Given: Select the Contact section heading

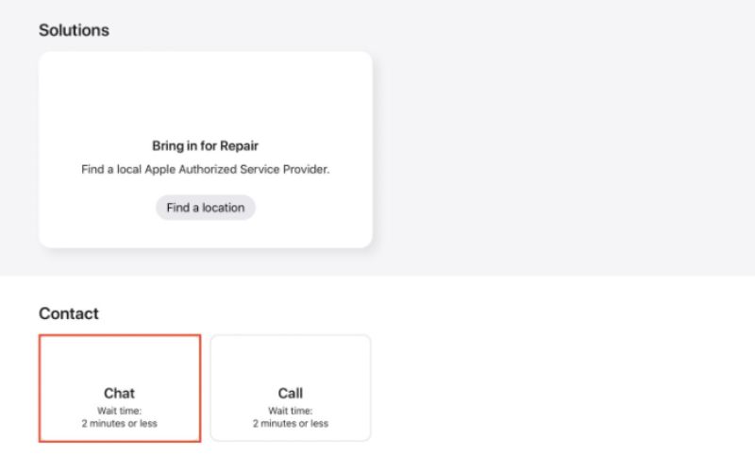Looking at the screenshot, I should [69, 313].
